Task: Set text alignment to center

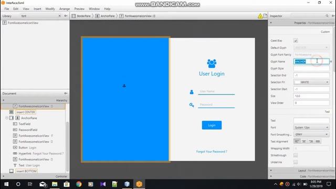Action: (304, 141)
